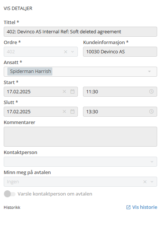Expand the Minn meg på avtalen dropdown

pyautogui.click(x=152, y=182)
